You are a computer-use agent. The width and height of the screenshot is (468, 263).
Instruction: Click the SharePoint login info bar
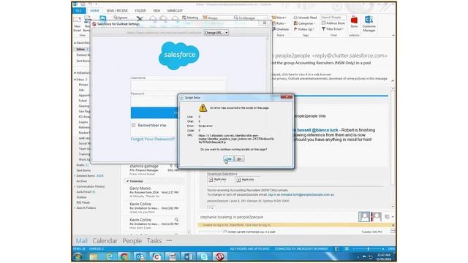point(294,225)
